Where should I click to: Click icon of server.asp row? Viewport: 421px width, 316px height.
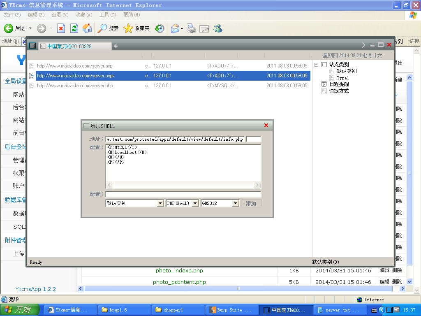(x=32, y=66)
